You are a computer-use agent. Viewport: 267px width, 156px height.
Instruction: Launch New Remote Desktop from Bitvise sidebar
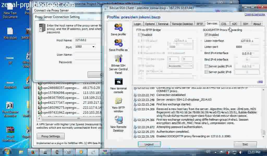(x=119, y=120)
